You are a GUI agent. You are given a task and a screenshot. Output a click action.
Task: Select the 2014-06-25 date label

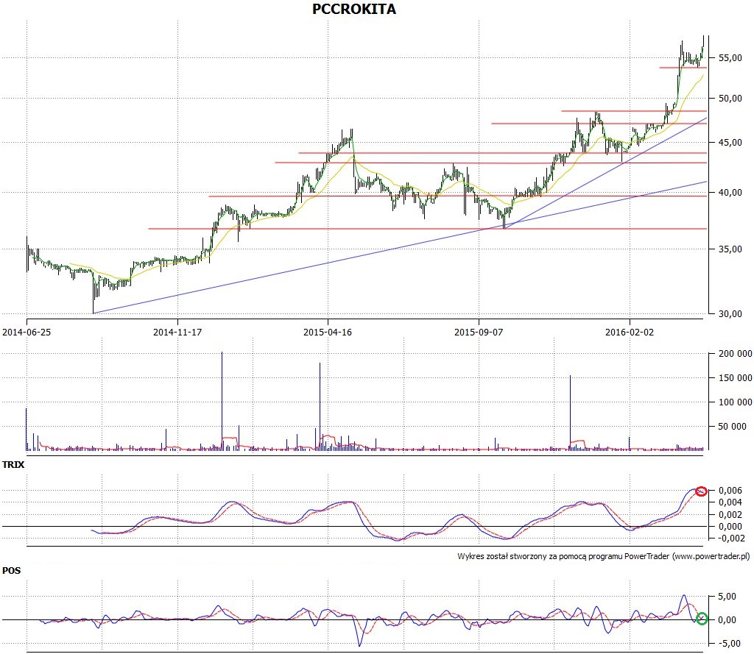point(27,332)
